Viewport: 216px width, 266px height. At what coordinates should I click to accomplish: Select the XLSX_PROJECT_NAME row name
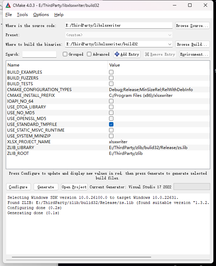(x=29, y=142)
